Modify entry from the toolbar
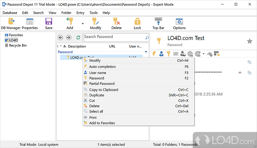This screenshot has height=148, width=257. coord(95,24)
